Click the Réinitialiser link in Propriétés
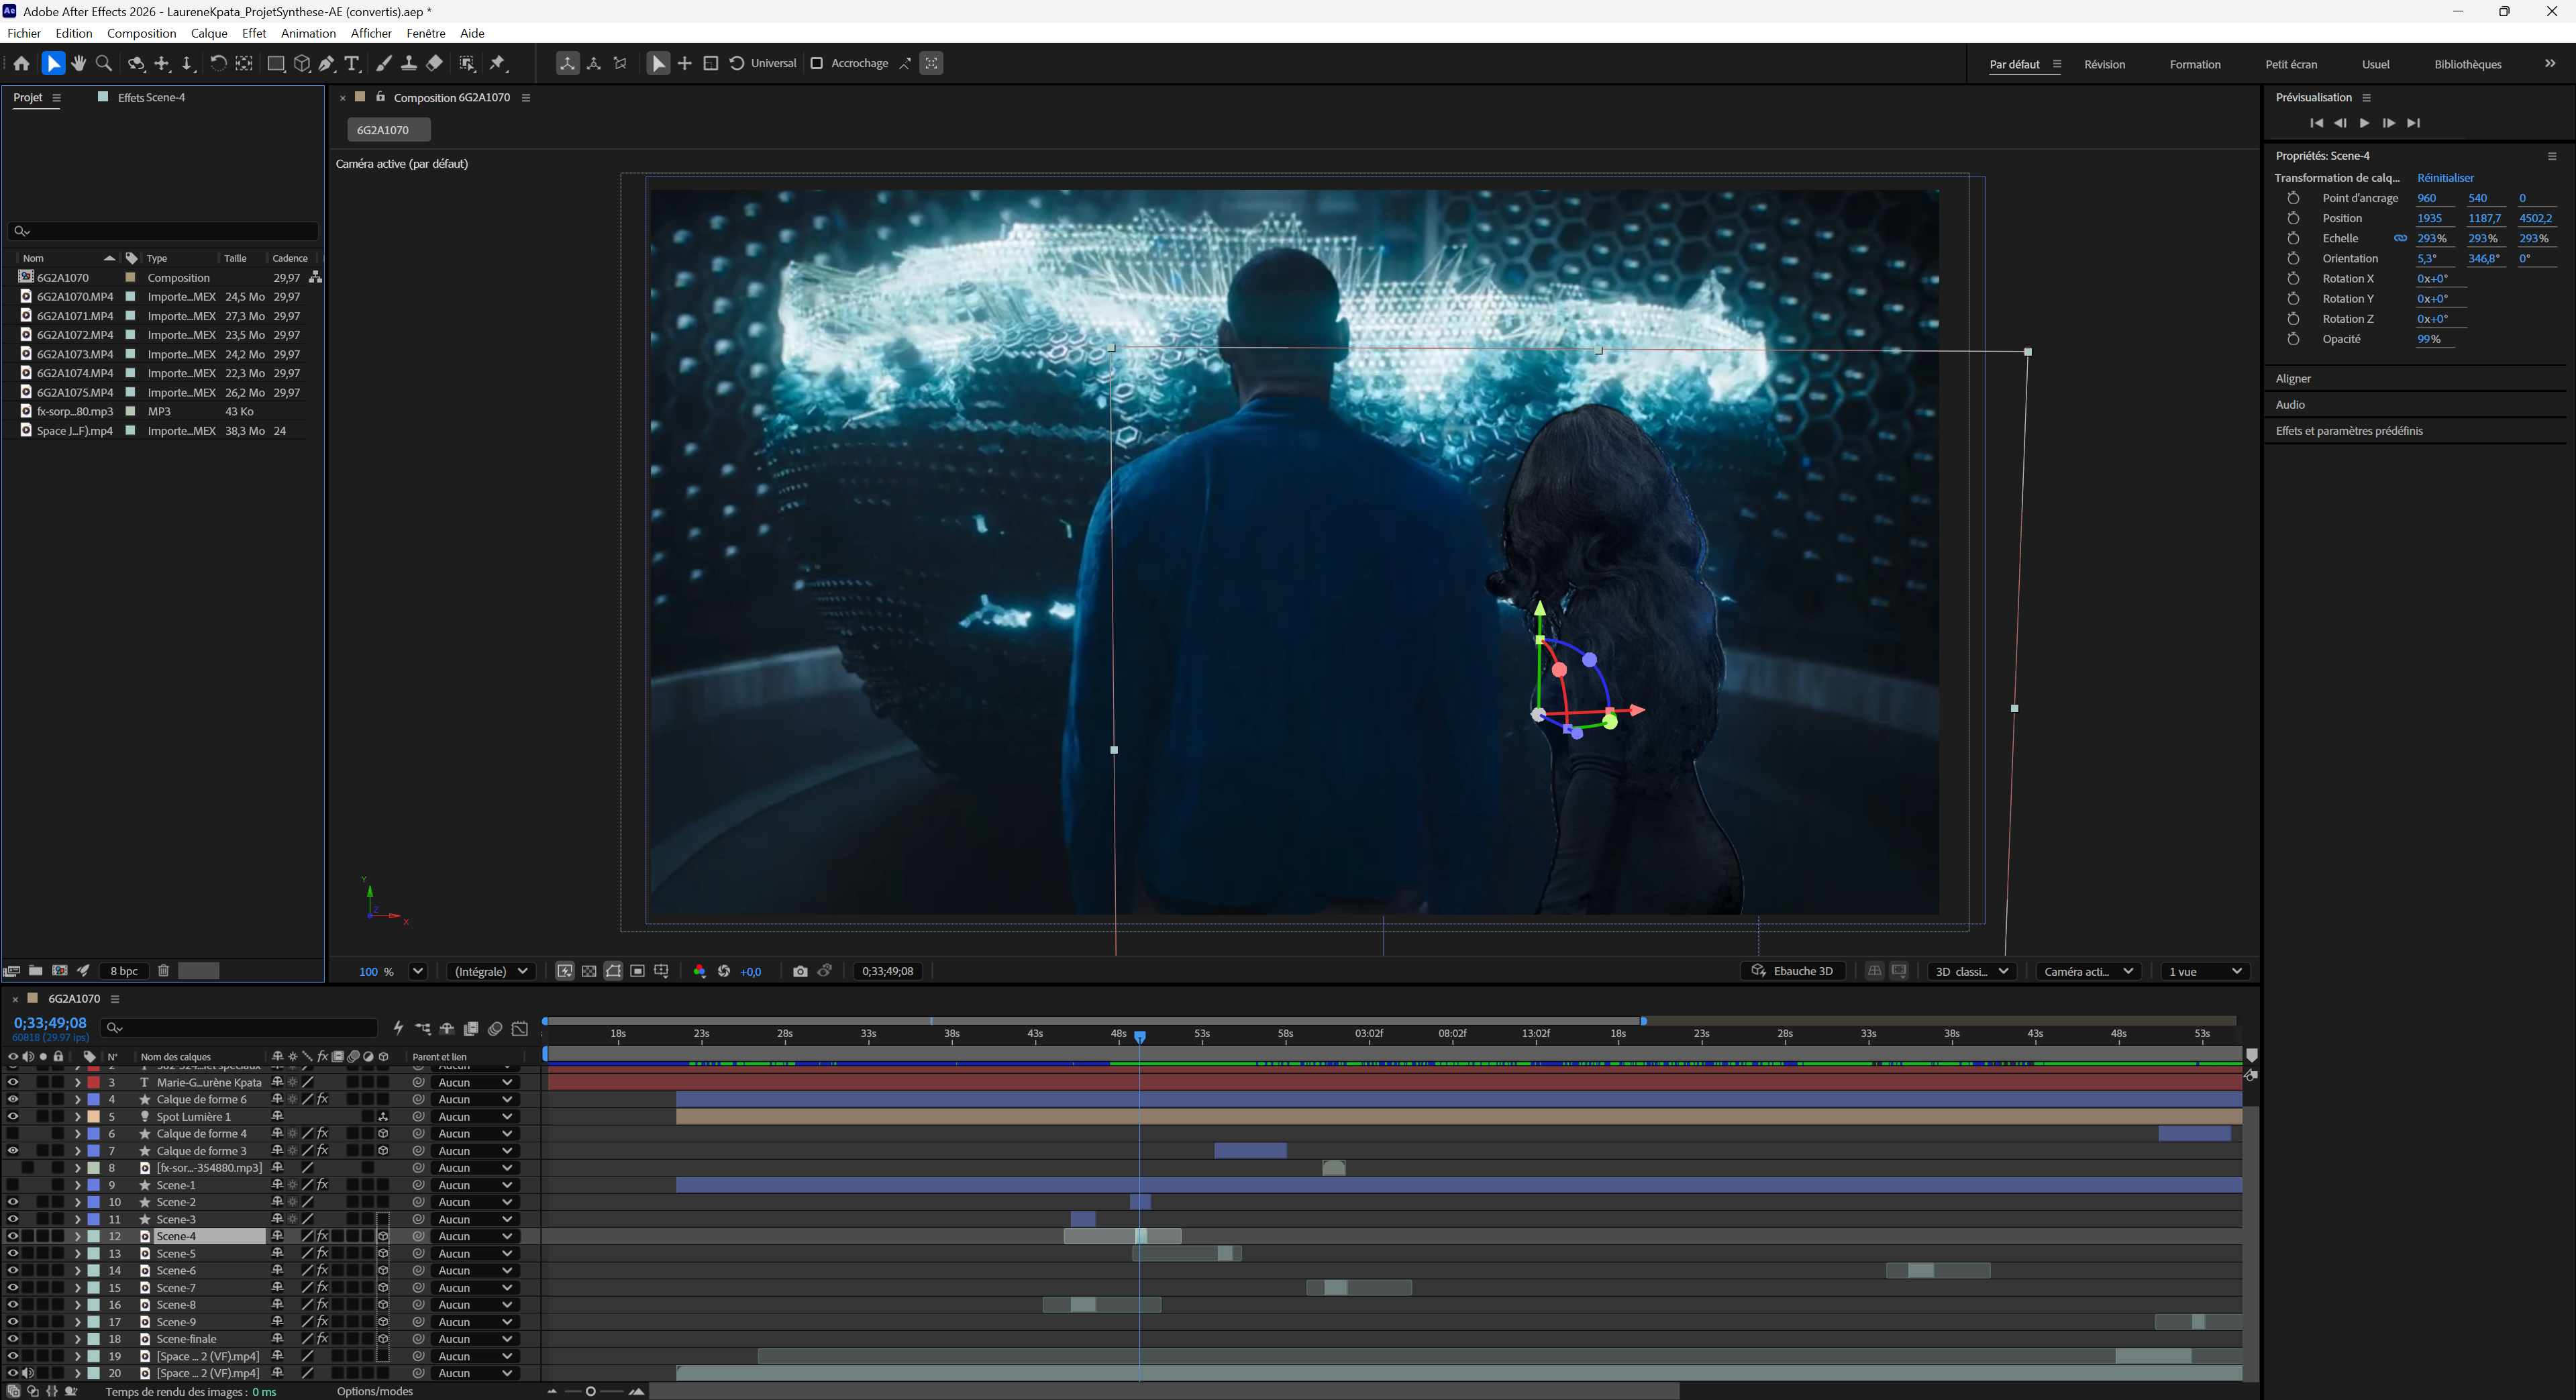Viewport: 2576px width, 1400px height. coord(2445,178)
